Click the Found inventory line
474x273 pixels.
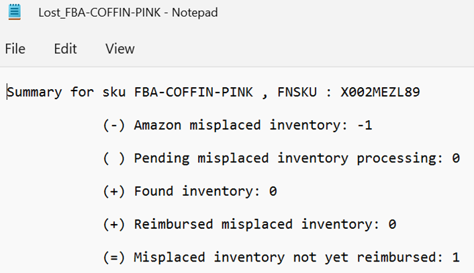tap(190, 191)
